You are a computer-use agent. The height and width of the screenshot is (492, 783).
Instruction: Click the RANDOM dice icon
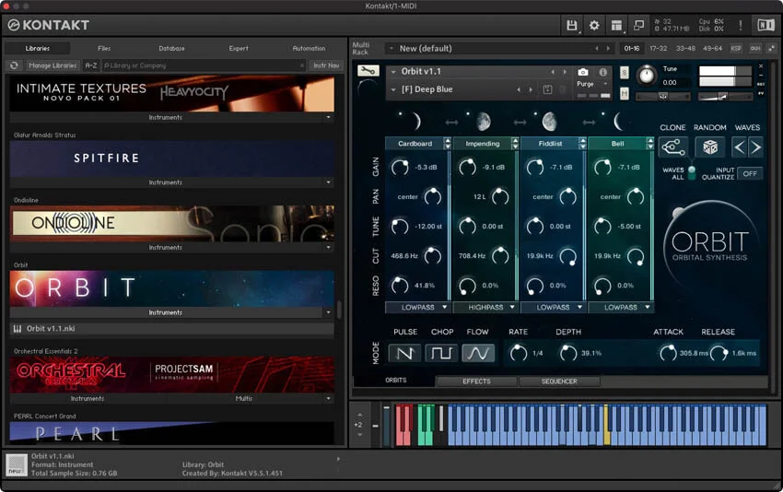coord(709,147)
